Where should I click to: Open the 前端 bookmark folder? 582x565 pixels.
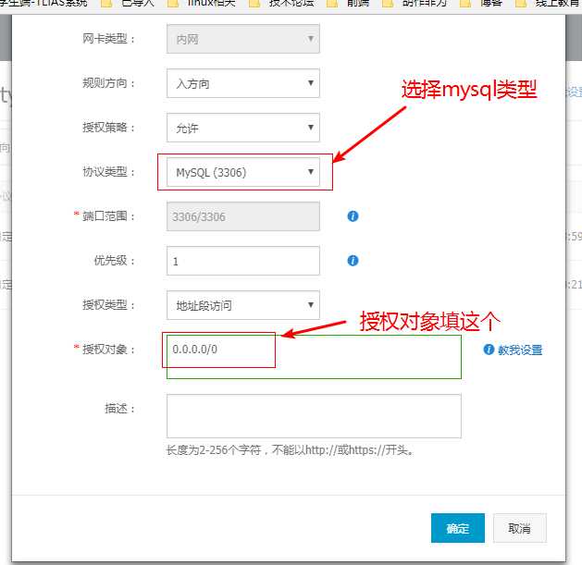(x=349, y=3)
